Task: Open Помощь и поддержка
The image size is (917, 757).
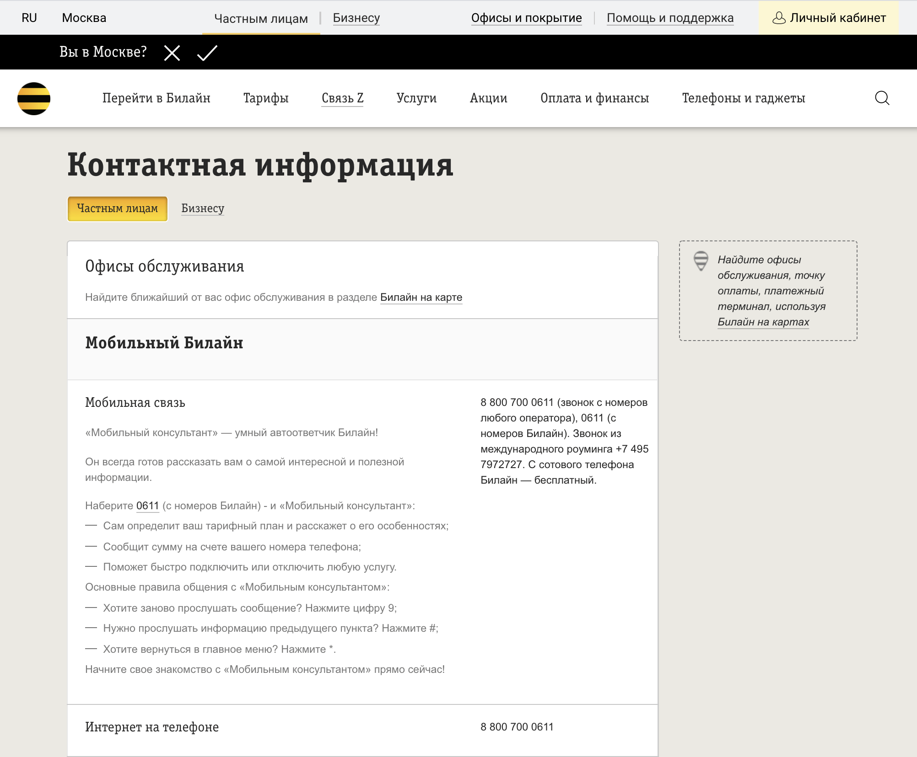Action: point(670,18)
